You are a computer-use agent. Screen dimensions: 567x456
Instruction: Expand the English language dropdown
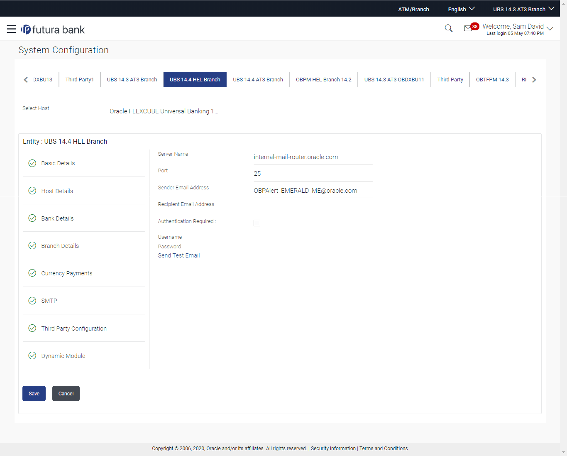coord(461,9)
